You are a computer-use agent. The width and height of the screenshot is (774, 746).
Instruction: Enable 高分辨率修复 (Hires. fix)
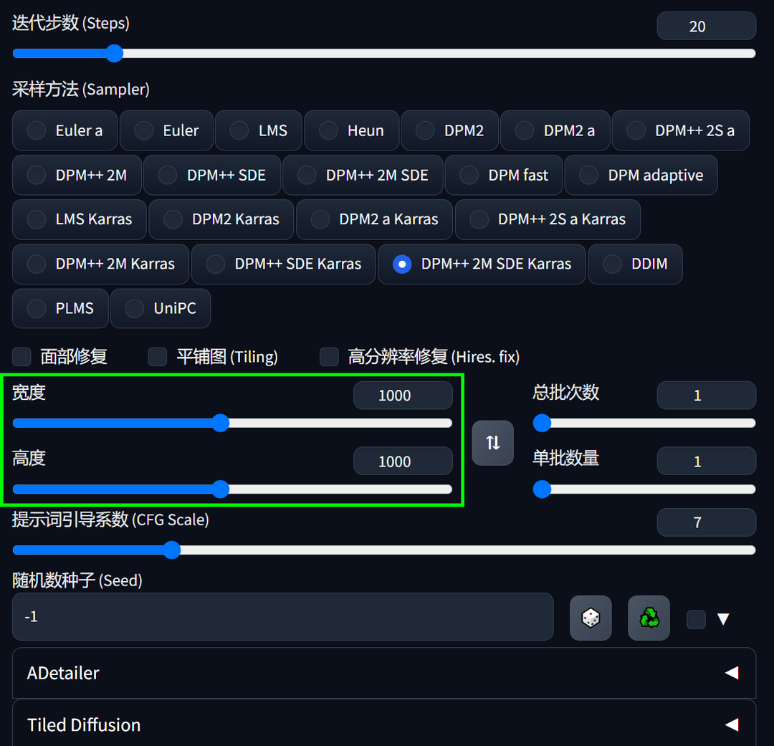pos(329,356)
